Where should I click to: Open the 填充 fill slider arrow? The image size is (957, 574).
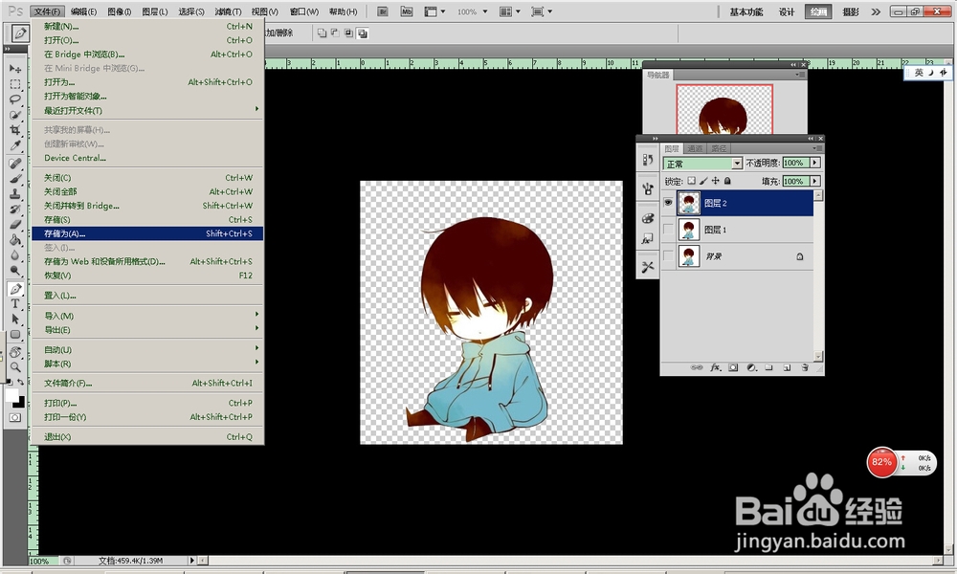tap(815, 181)
